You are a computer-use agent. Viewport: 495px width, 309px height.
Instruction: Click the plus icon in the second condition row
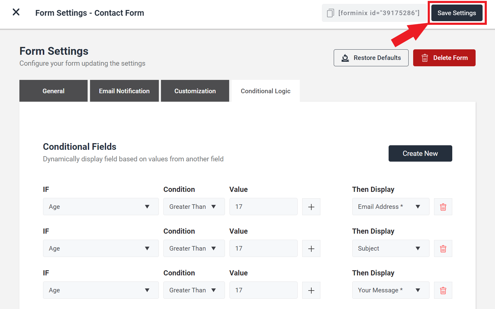pyautogui.click(x=311, y=248)
